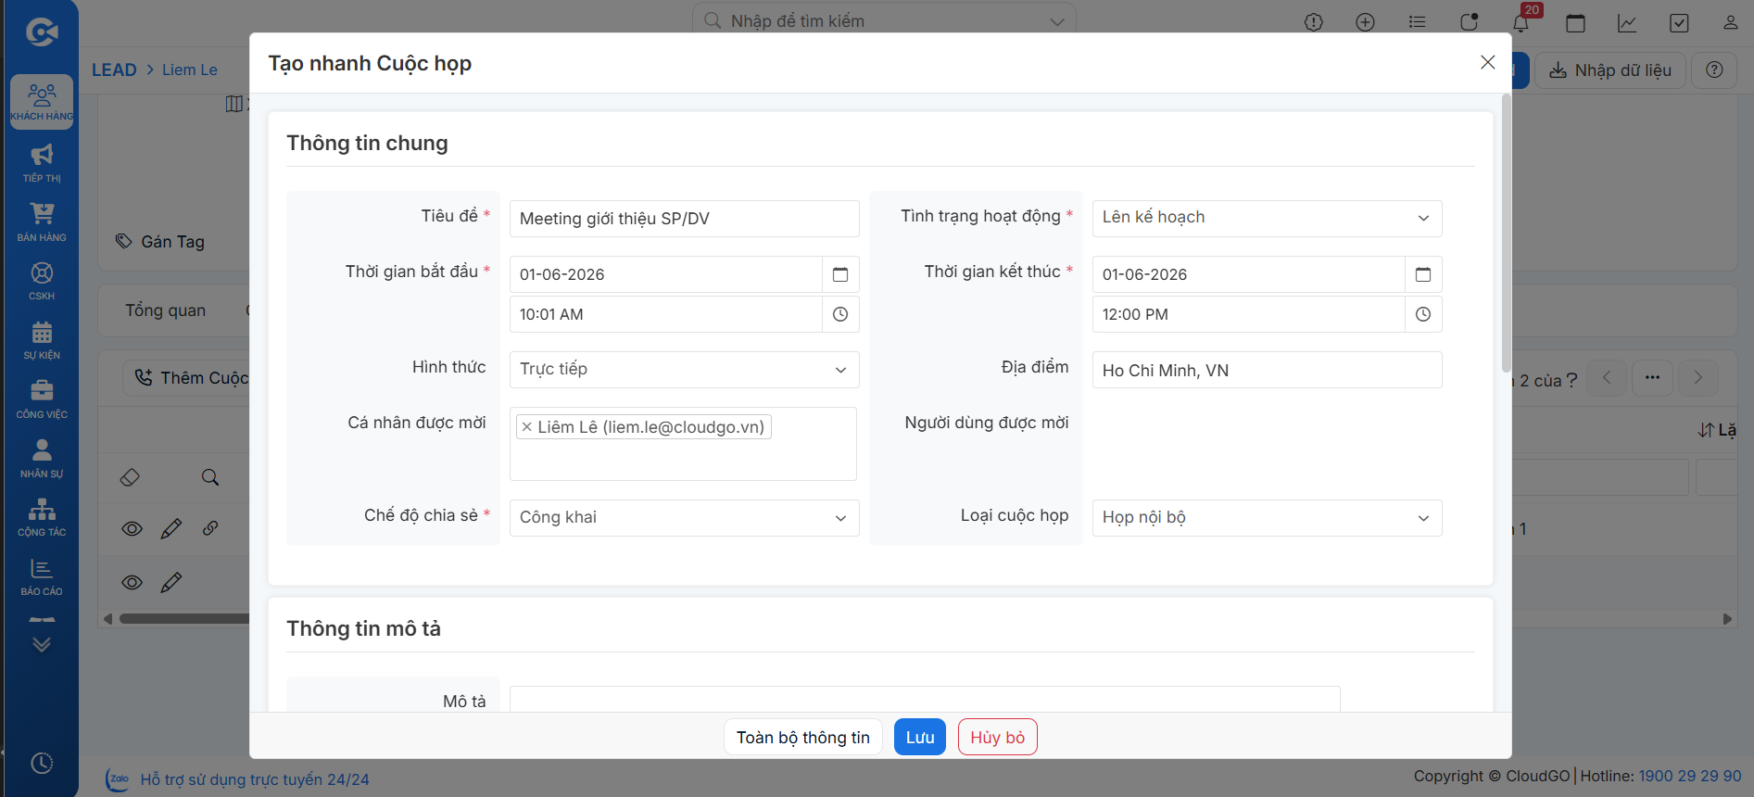Image resolution: width=1754 pixels, height=797 pixels.
Task: Cancel with Hủy bỏ button
Action: click(997, 737)
